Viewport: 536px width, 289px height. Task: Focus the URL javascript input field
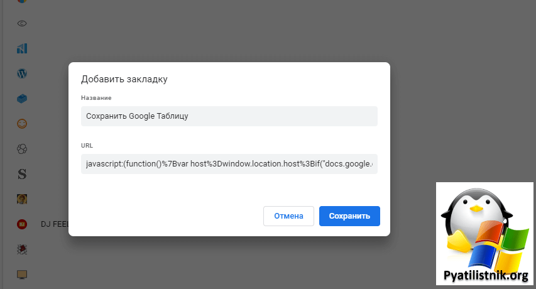(229, 164)
